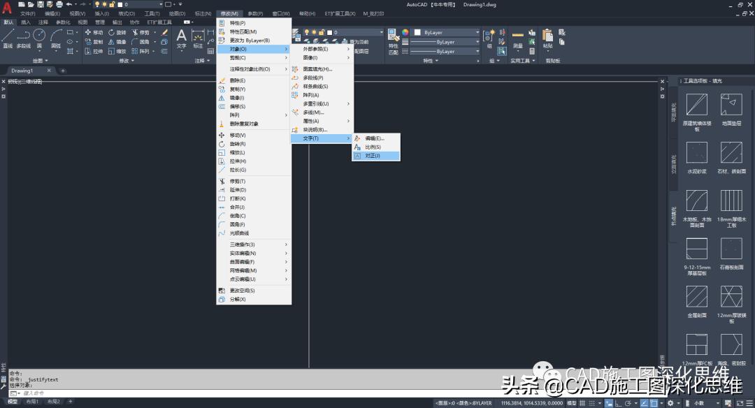Image resolution: width=755 pixels, height=408 pixels.
Task: Toggle object snap tracking in status bar
Action: tap(645, 402)
